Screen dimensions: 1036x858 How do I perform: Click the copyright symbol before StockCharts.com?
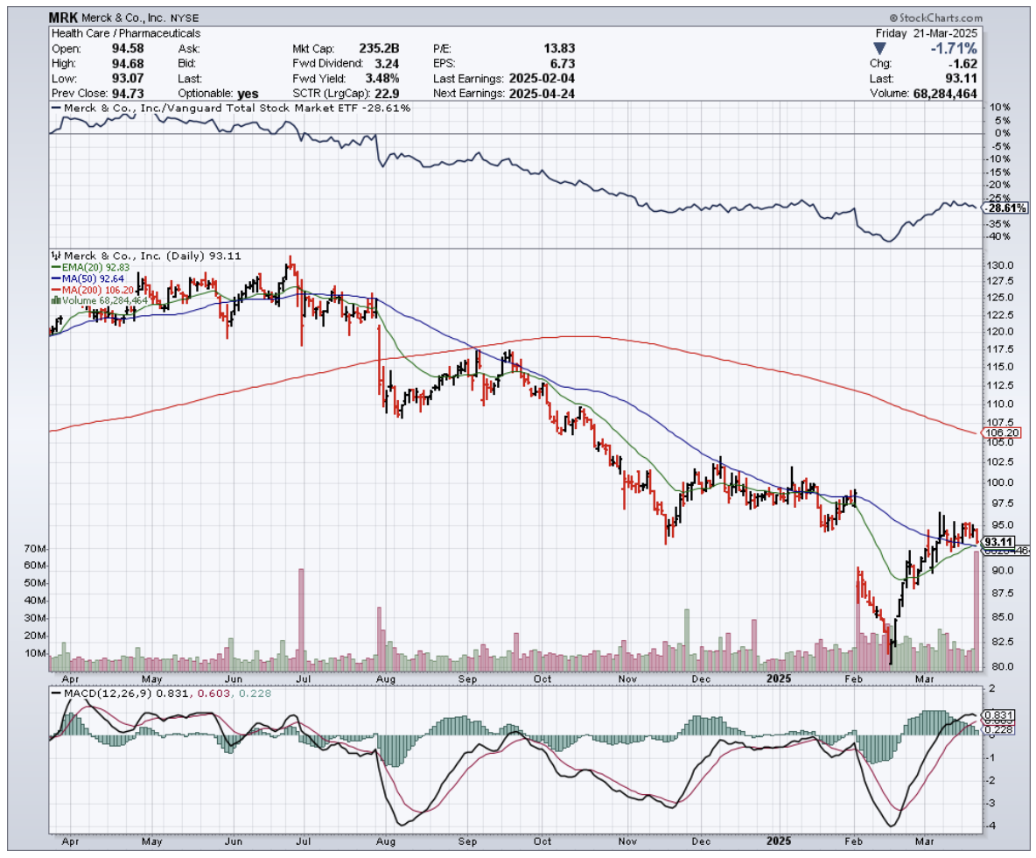894,18
